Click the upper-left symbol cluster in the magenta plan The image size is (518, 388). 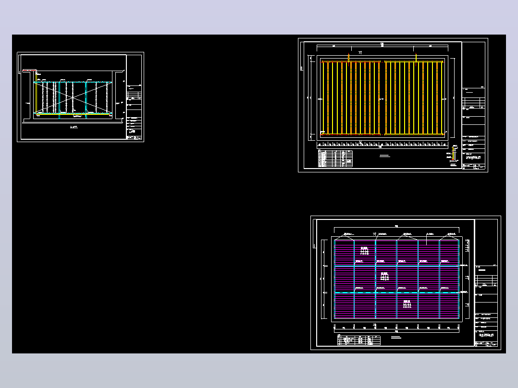click(364, 251)
